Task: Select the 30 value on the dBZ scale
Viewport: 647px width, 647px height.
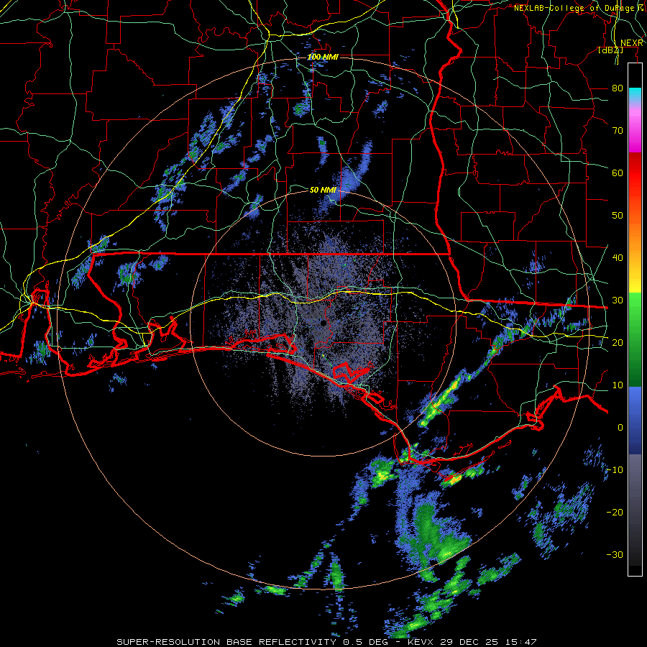Action: tap(618, 300)
